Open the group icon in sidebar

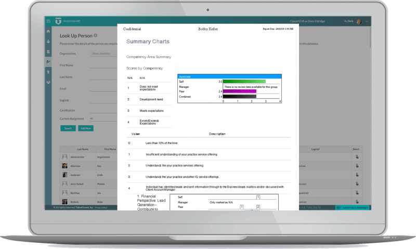pyautogui.click(x=48, y=82)
